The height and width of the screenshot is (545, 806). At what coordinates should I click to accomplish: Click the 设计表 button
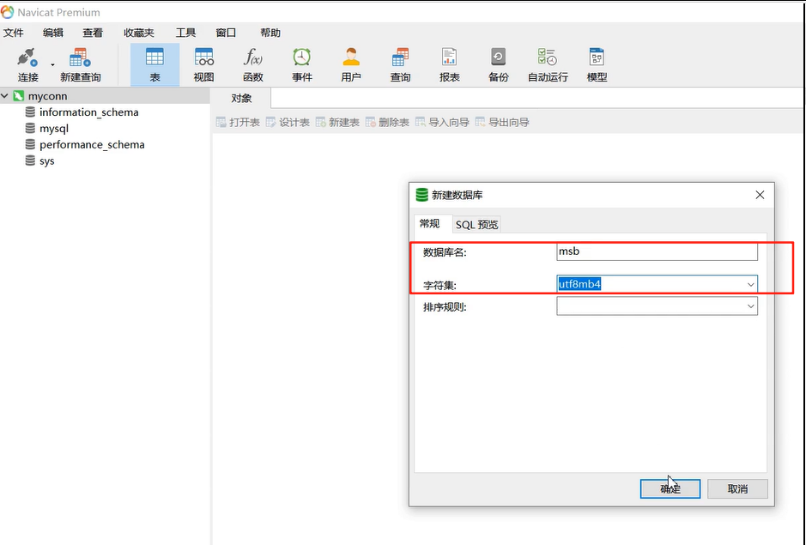288,123
